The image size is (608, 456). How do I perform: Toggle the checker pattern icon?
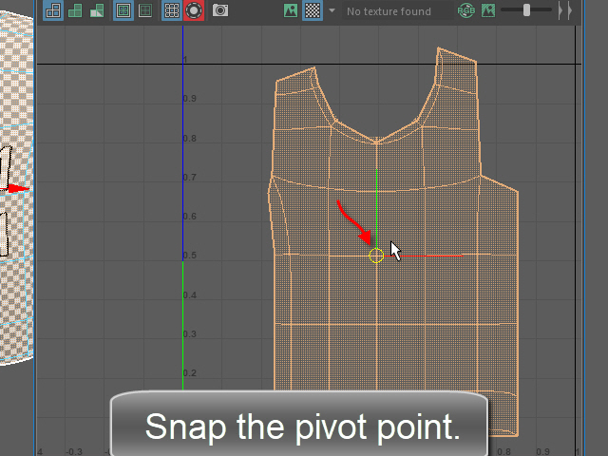point(313,11)
